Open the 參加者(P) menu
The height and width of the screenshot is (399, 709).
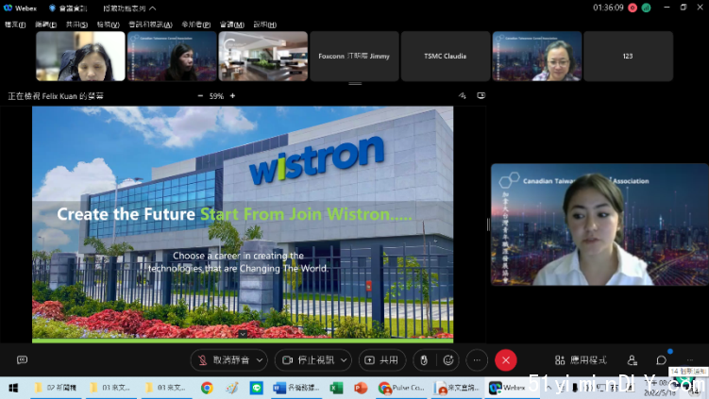point(195,25)
